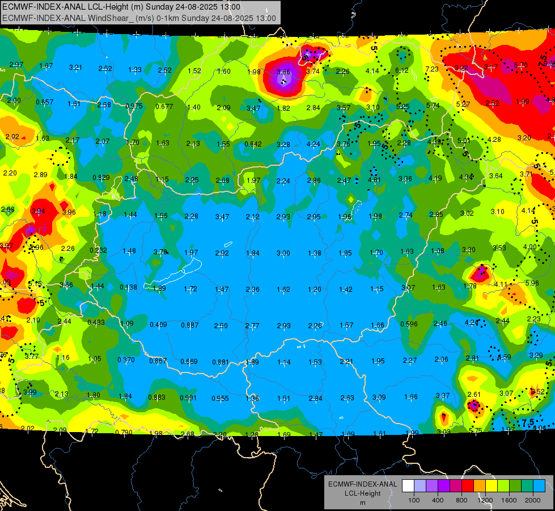Click the wind shear value "0.657"
Screen dimensions: 555x511
click(x=45, y=102)
